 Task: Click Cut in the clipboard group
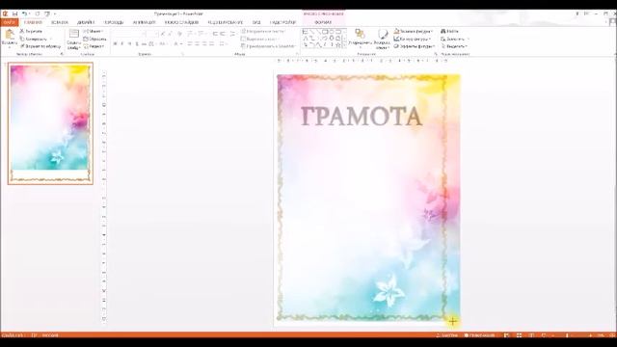31,31
